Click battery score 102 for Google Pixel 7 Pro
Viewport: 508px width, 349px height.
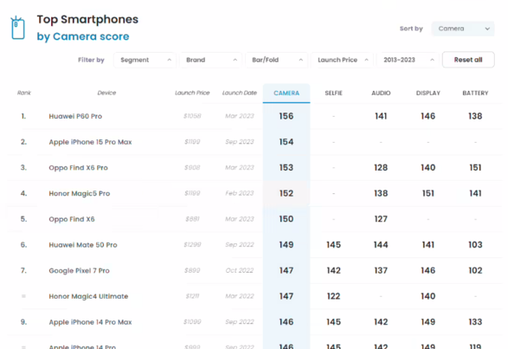[x=475, y=271]
